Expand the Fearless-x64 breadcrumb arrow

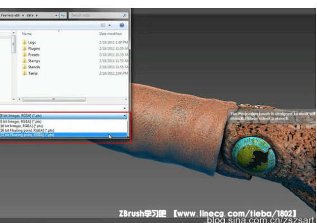point(23,15)
